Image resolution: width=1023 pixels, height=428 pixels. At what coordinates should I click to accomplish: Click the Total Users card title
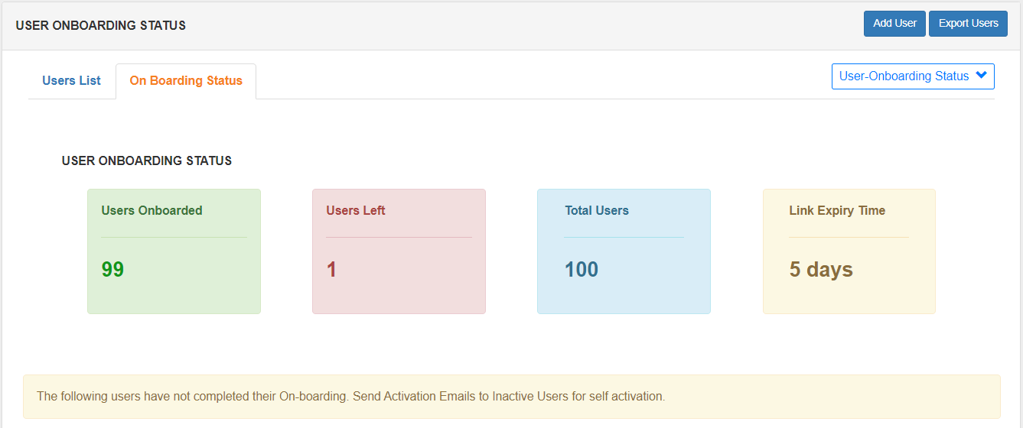pos(597,211)
